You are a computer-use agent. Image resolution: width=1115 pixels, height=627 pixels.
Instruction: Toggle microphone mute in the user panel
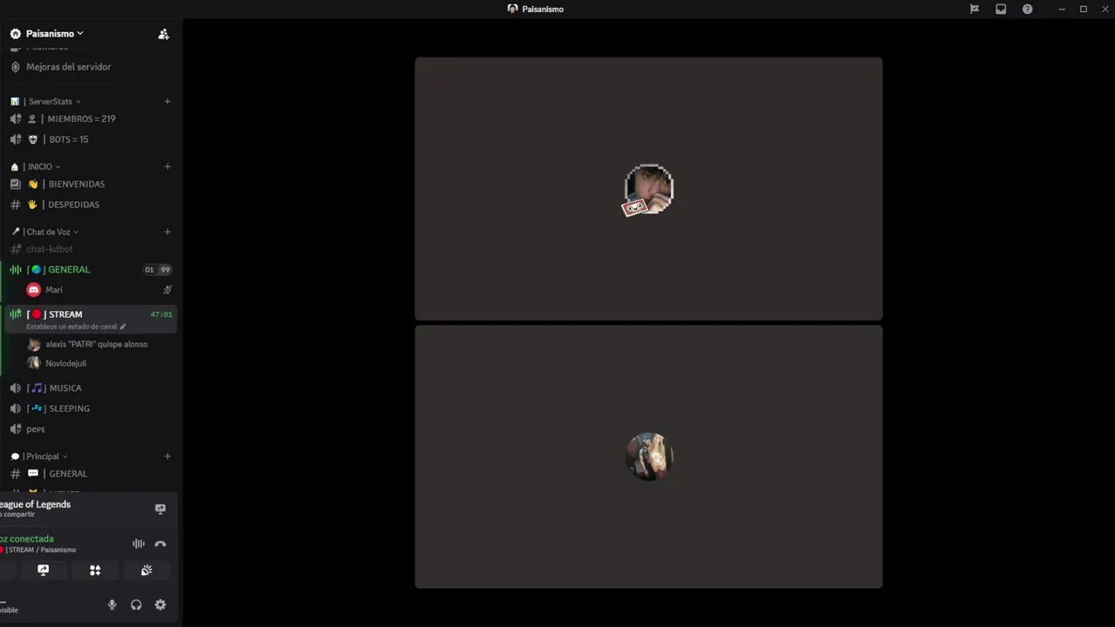tap(111, 605)
